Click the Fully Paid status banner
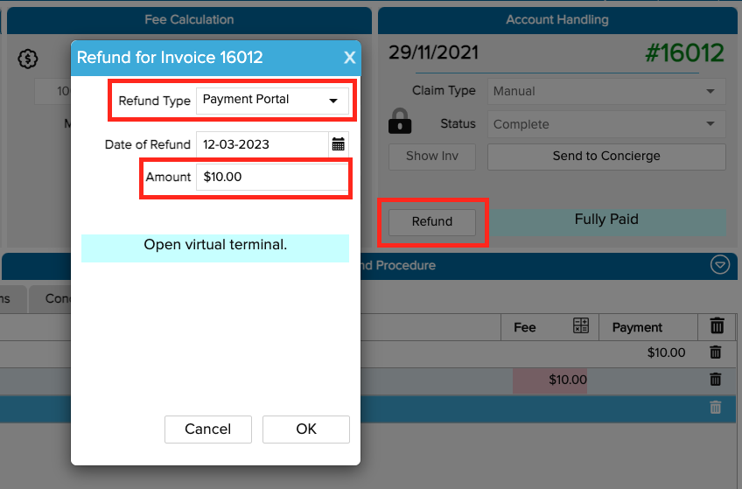Screen dimensions: 742x489 pyautogui.click(x=607, y=222)
